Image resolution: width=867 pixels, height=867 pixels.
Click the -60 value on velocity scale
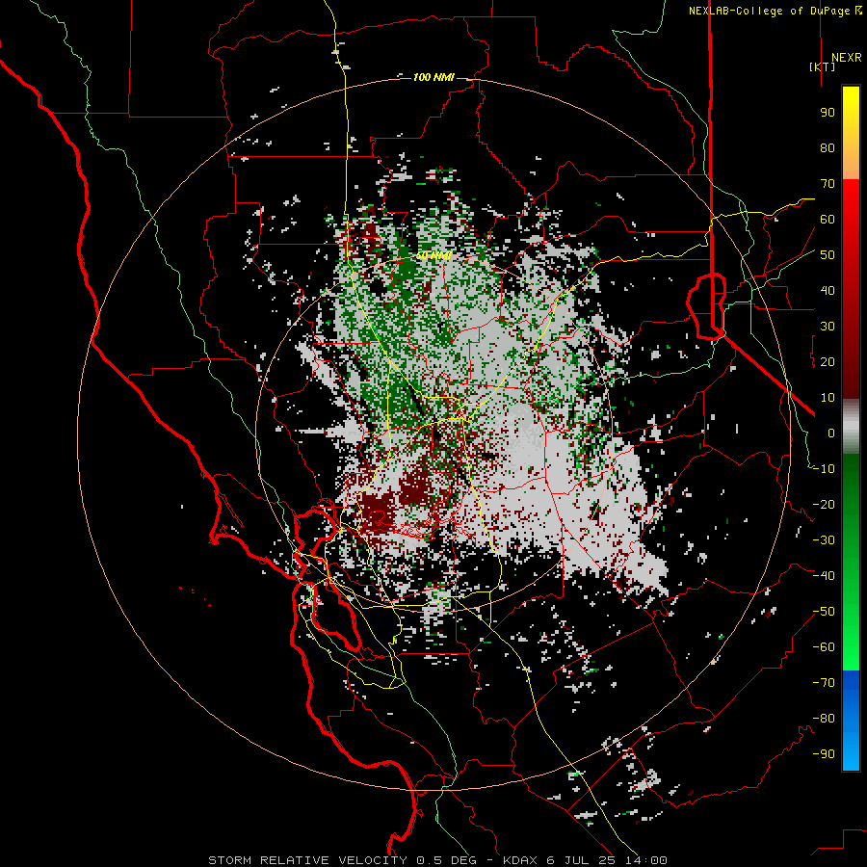(x=824, y=647)
